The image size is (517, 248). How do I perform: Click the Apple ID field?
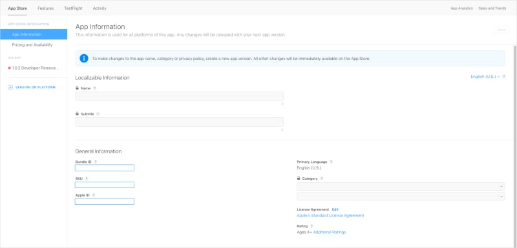click(x=105, y=202)
